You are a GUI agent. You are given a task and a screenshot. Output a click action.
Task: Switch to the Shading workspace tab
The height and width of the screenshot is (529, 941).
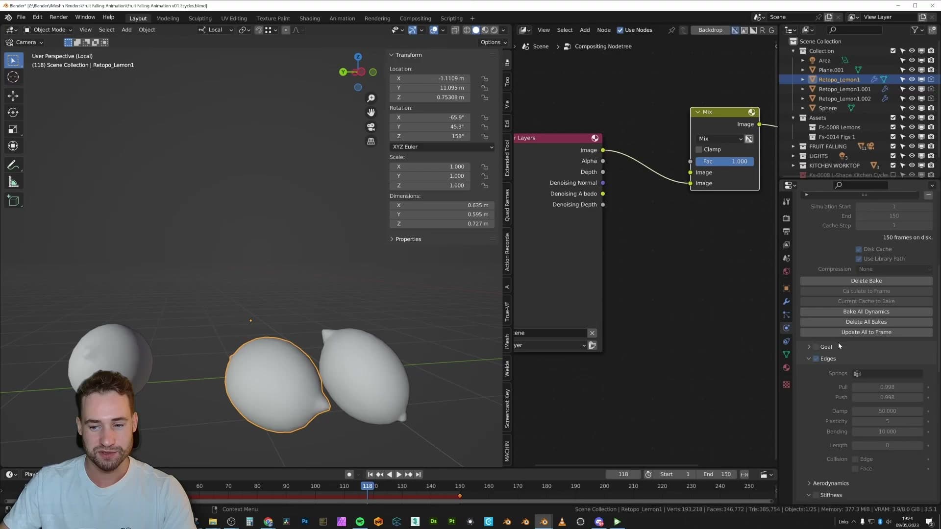(310, 18)
